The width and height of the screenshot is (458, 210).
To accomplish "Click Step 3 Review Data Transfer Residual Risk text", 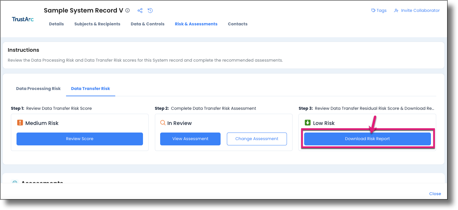I will pos(367,108).
